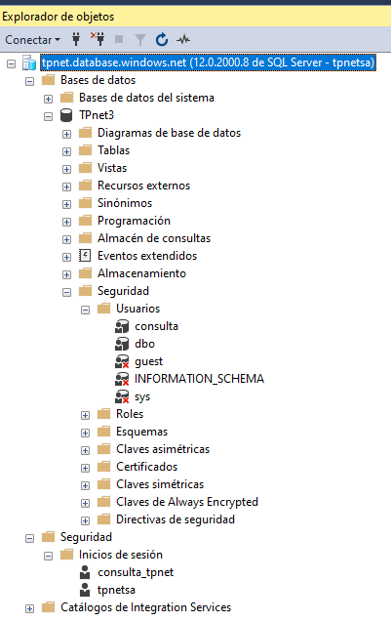391x622 pixels.
Task: Collapse the Inicios de sesión node
Action: point(49,556)
